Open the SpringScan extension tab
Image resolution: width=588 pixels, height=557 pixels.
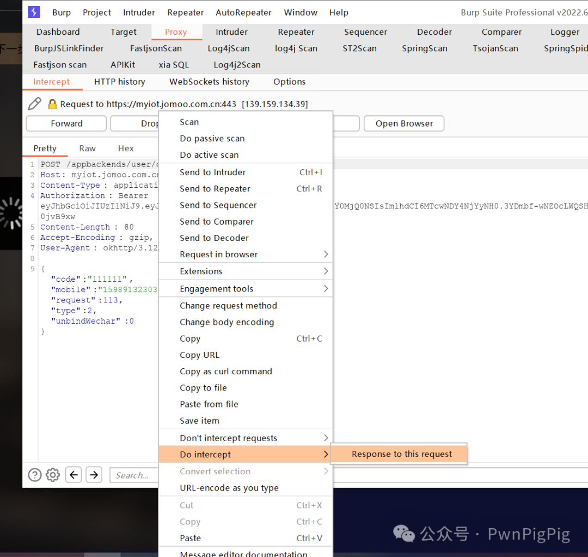[425, 48]
